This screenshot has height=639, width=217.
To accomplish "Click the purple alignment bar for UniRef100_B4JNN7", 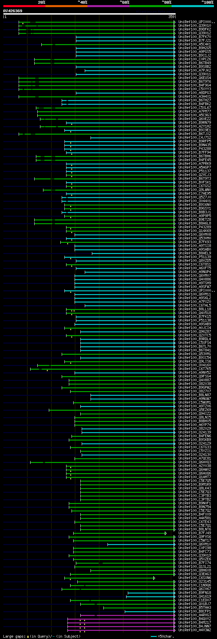I will pos(121,626).
